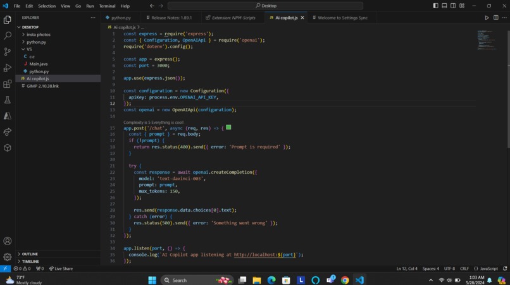Switch to Extension: NPM-Scripts tab
This screenshot has width=510, height=285.
click(233, 18)
